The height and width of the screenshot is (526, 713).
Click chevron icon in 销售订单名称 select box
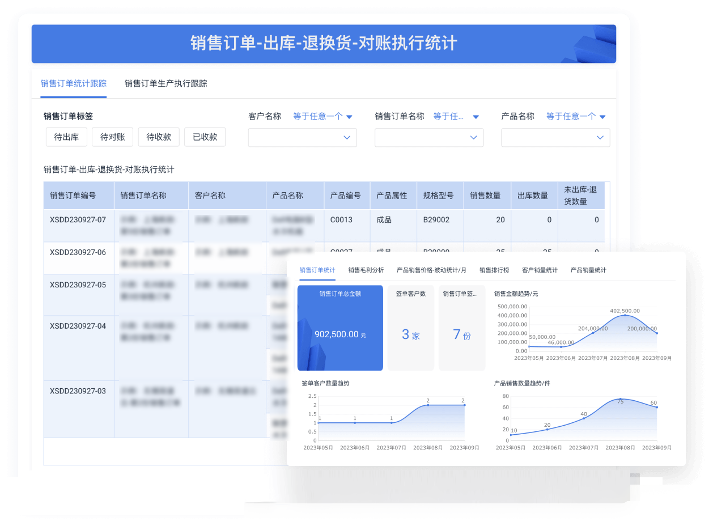(x=473, y=138)
